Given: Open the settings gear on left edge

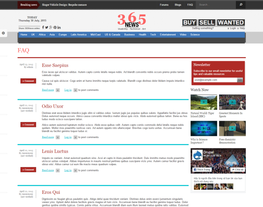Looking at the screenshot, I should pos(3,33).
